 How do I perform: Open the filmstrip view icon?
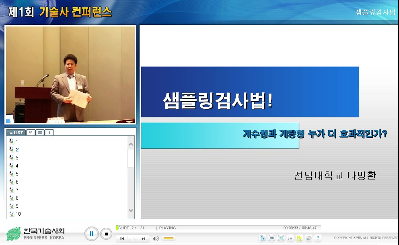[271, 237]
